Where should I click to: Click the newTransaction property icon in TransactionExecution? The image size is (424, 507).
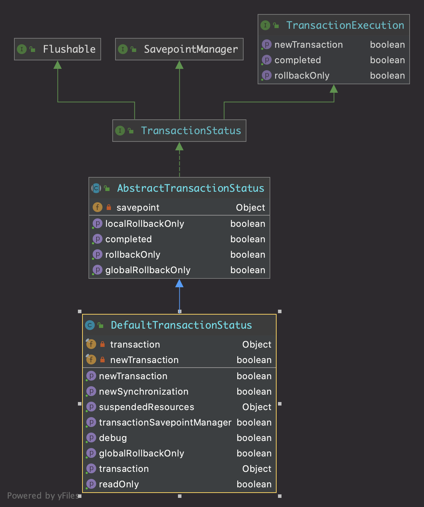(x=266, y=45)
